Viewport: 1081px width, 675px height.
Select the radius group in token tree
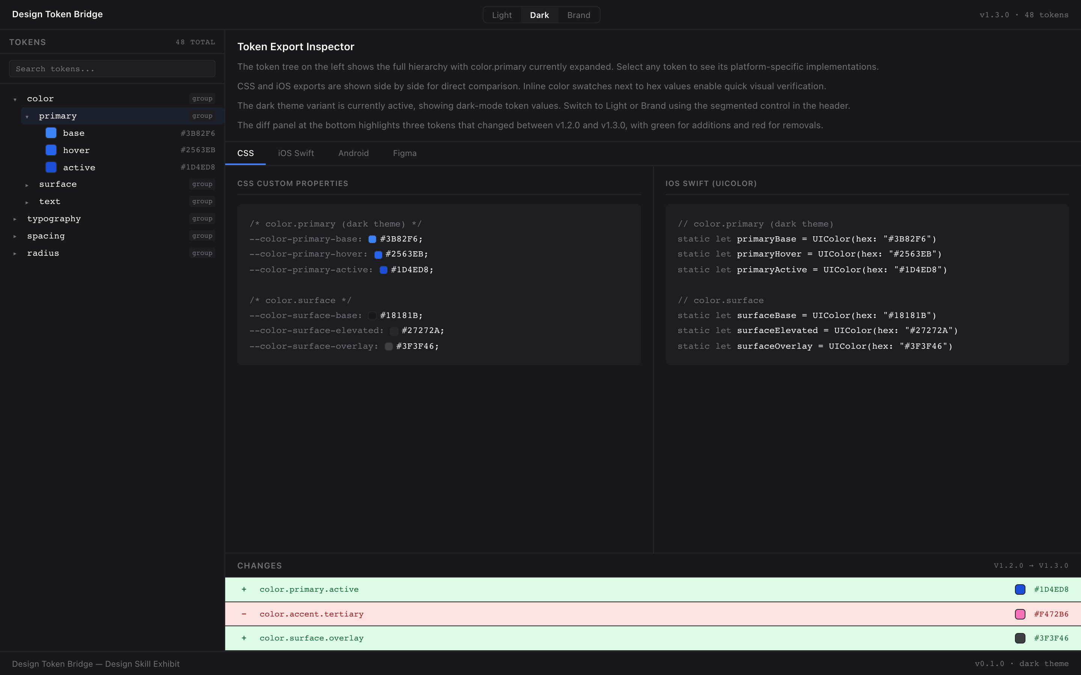pos(43,253)
